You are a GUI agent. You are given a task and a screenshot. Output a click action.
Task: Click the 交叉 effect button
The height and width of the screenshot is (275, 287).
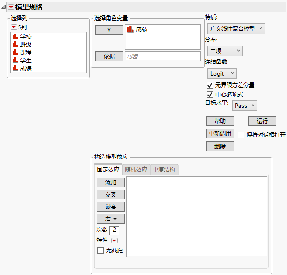tap(111, 195)
